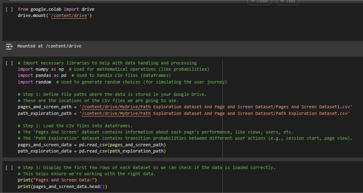The height and width of the screenshot is (193, 363).
Task: Click the print(pages_and_screen_data.head()) line
Action: [x=63, y=186]
